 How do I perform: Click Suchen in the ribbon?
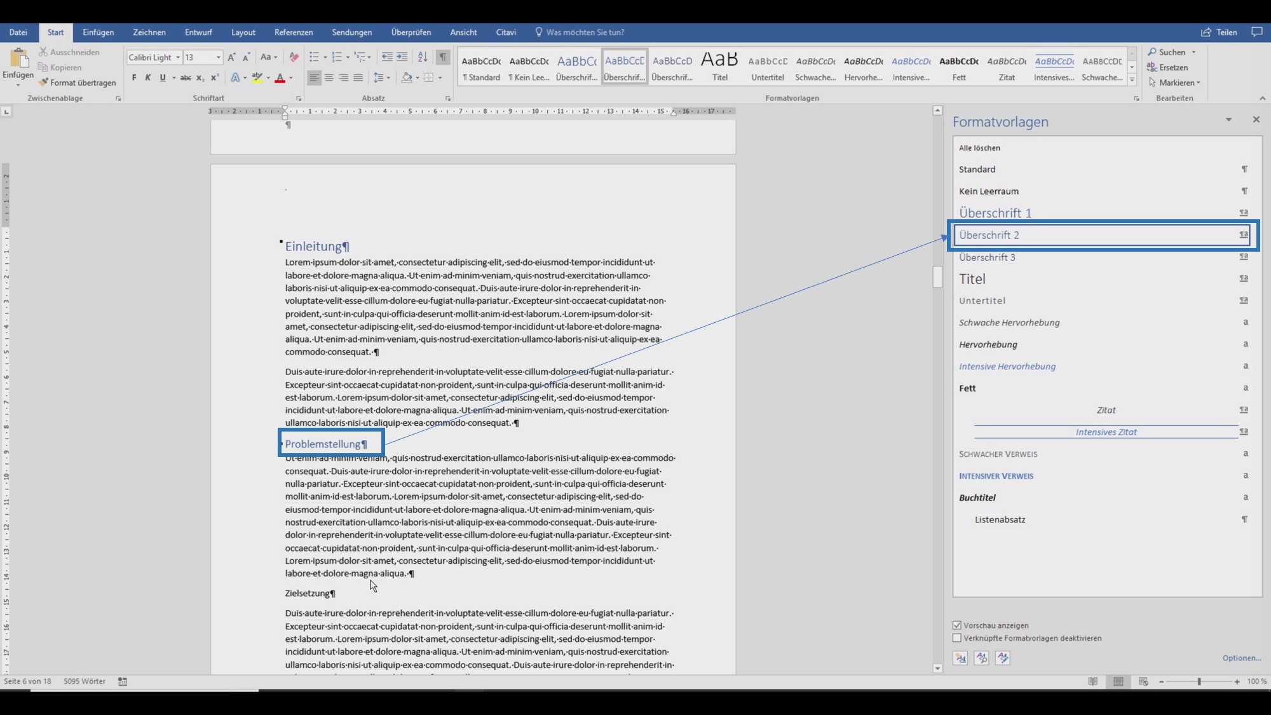1171,52
